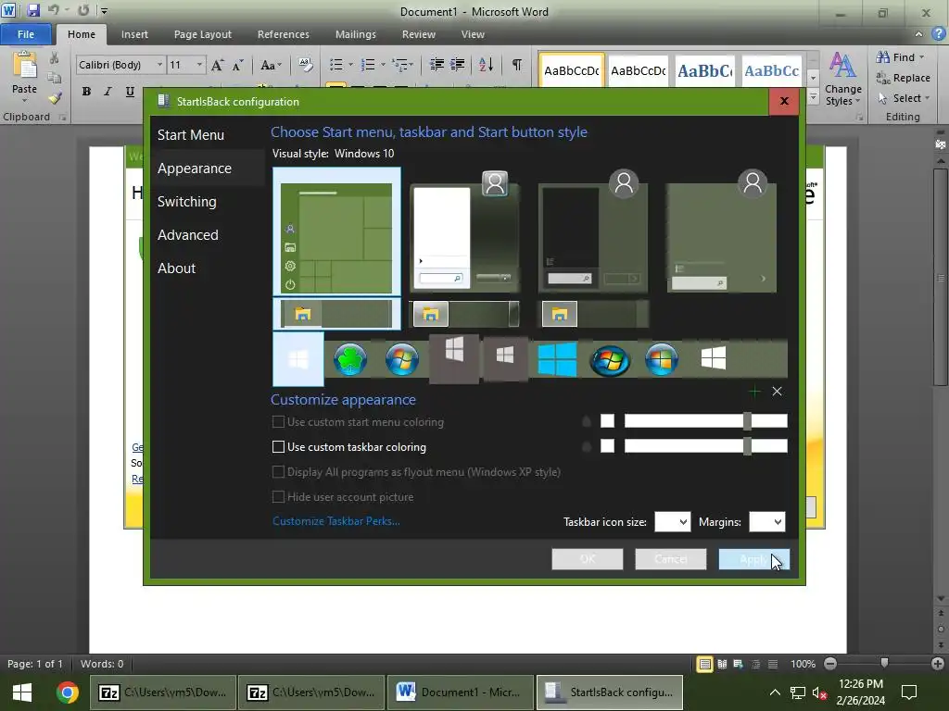Screen dimensions: 949x711
Task: Open Switching section in StartIsBack
Action: 187,201
